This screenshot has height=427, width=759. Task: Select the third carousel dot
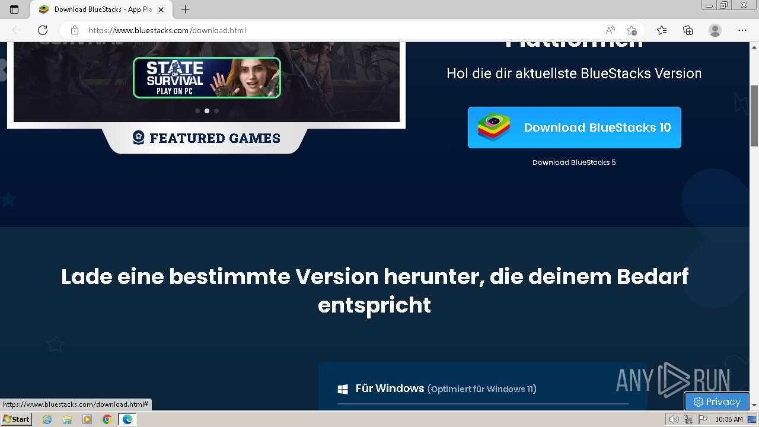click(216, 111)
